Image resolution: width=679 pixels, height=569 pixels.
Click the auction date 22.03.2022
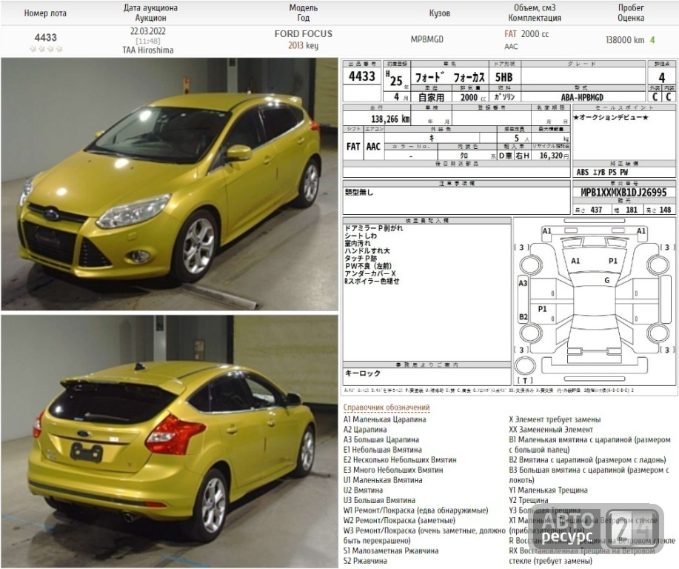point(147,31)
